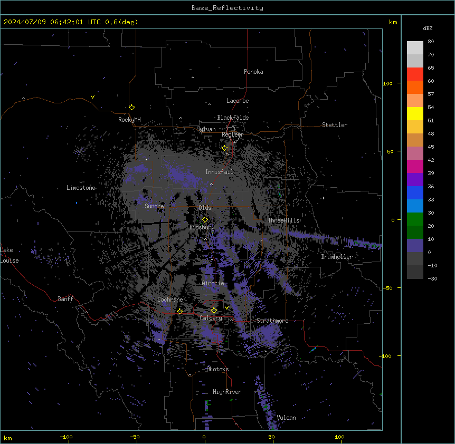This screenshot has height=444, width=455.
Task: Click the Drumheller label
Action: point(337,257)
